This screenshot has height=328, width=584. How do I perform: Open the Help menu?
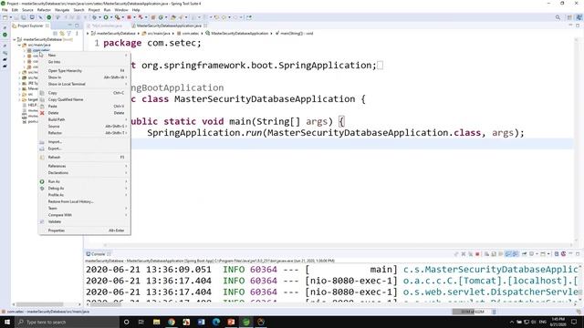(136, 10)
